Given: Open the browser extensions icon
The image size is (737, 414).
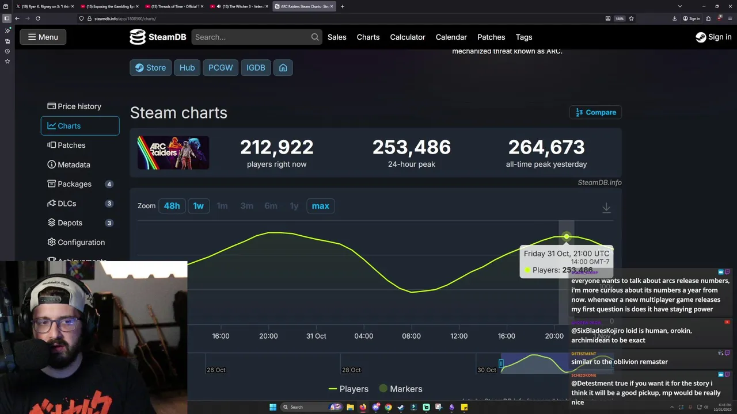Looking at the screenshot, I should (709, 18).
